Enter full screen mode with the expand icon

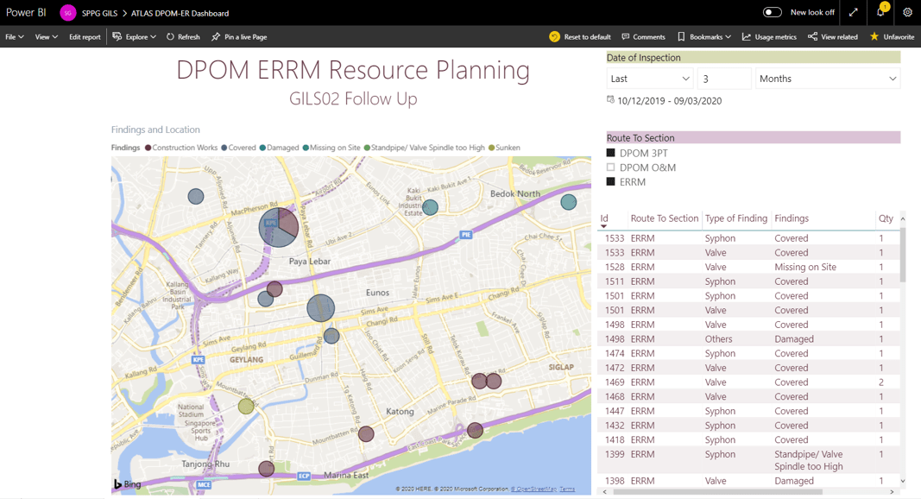click(853, 12)
